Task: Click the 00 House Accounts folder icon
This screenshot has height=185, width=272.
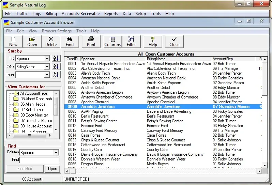Action: pyautogui.click(x=16, y=126)
